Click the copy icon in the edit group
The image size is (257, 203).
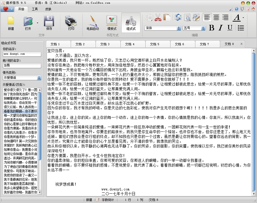149,18
